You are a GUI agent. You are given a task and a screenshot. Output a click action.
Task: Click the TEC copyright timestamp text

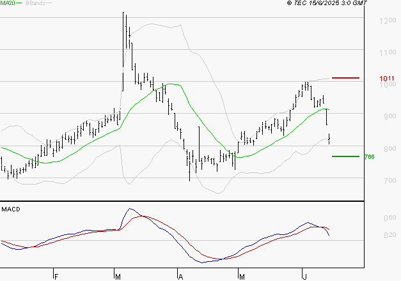(x=327, y=3)
